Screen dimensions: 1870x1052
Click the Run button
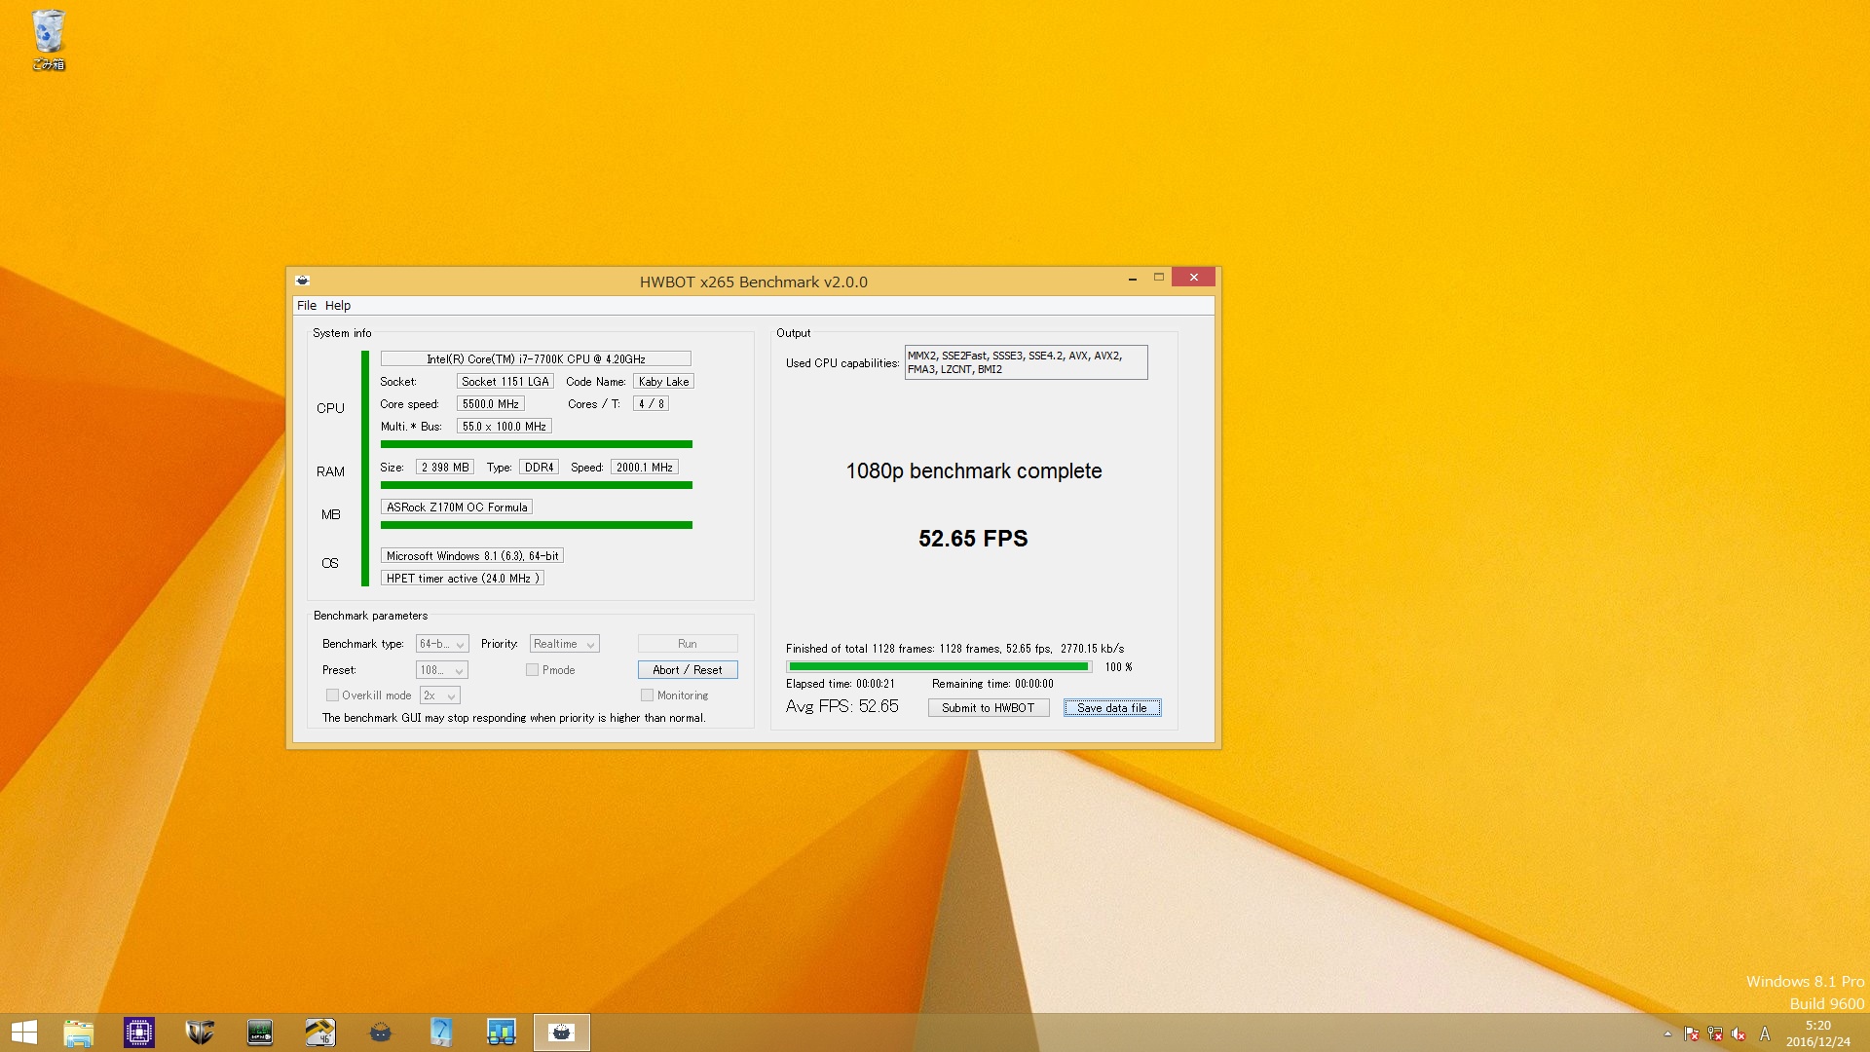[x=688, y=644]
